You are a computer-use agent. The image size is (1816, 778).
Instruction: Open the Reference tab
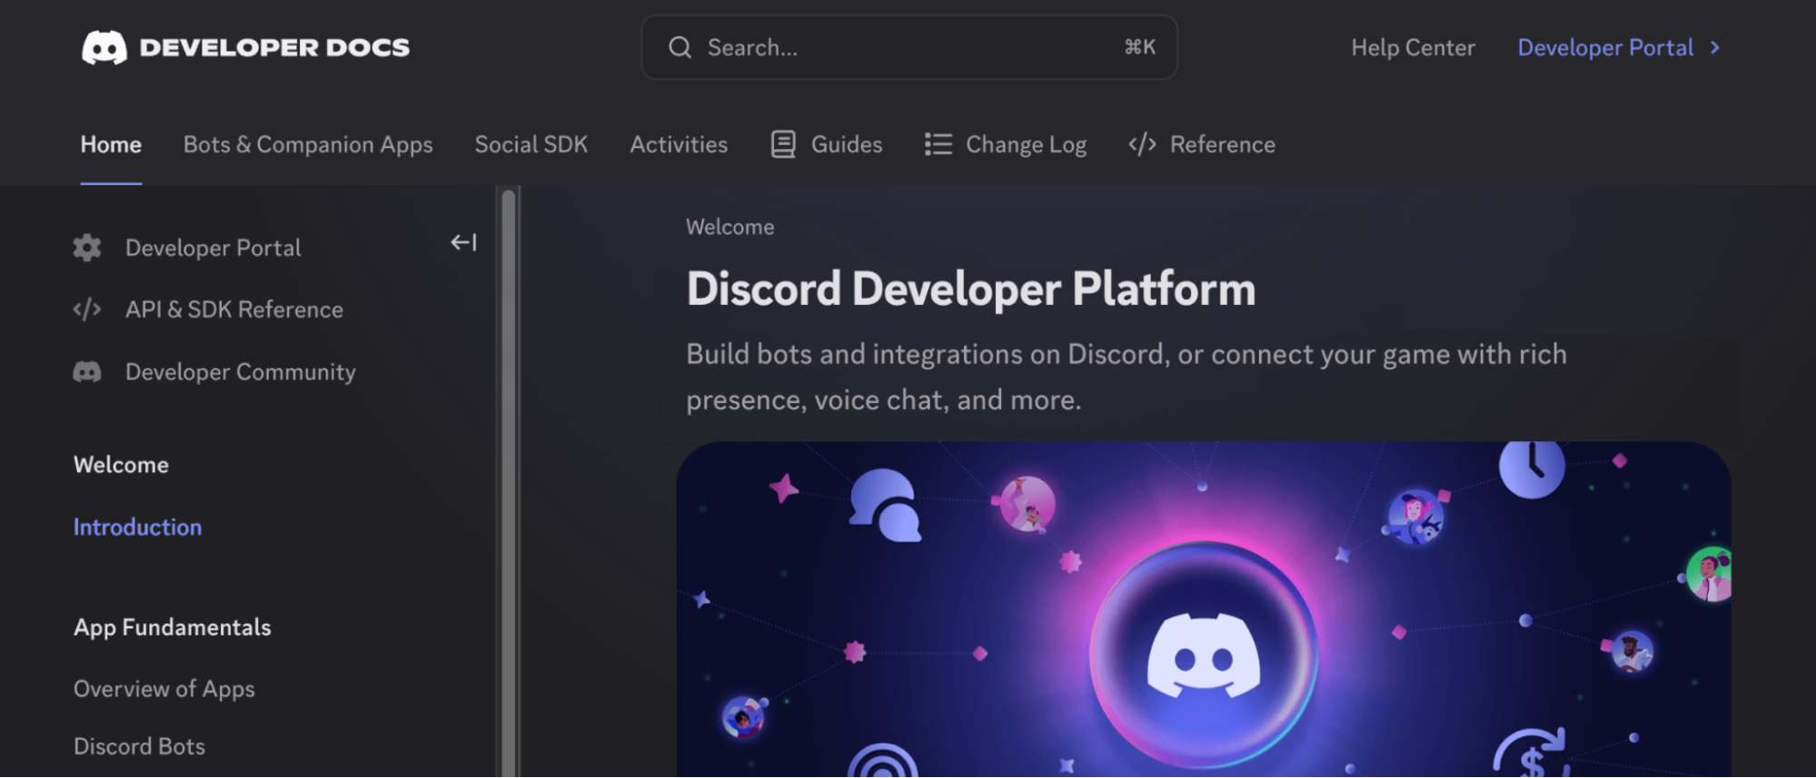1202,144
